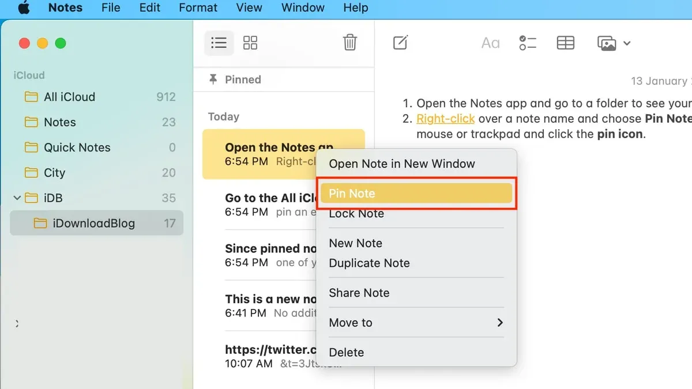Open the Window menu
The width and height of the screenshot is (692, 389).
(303, 8)
